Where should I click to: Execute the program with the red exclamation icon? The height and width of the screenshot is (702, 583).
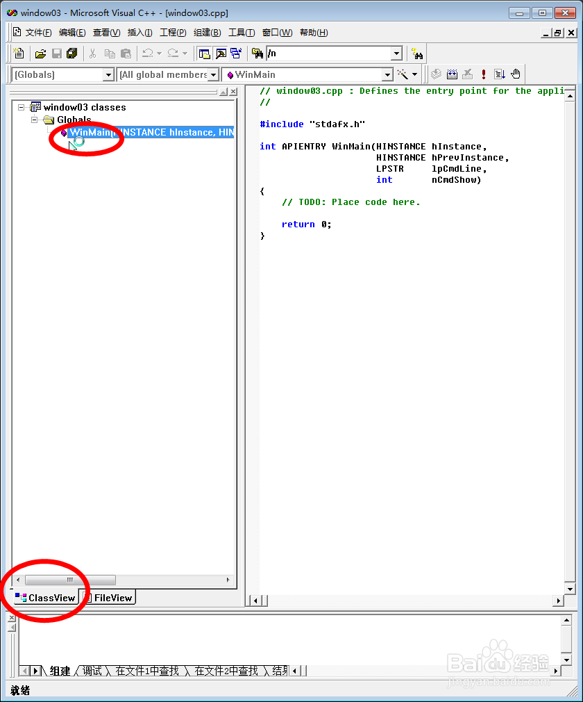point(484,74)
